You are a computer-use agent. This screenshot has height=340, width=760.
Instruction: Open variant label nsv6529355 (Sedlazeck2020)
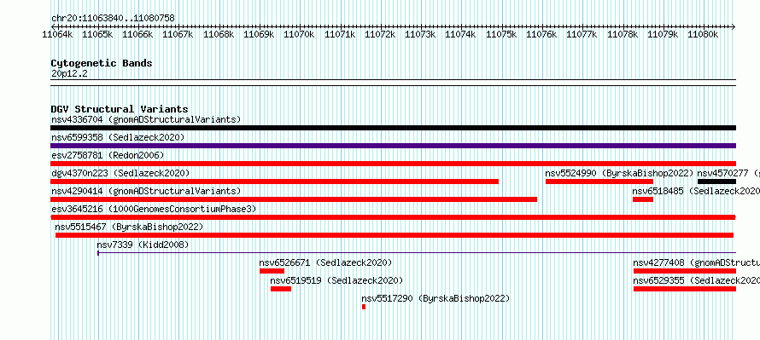696,280
